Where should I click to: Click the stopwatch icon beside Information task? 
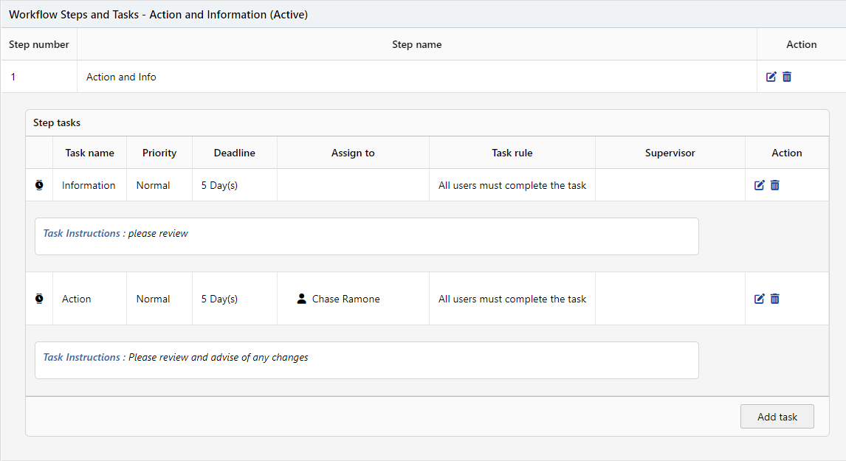pos(39,184)
